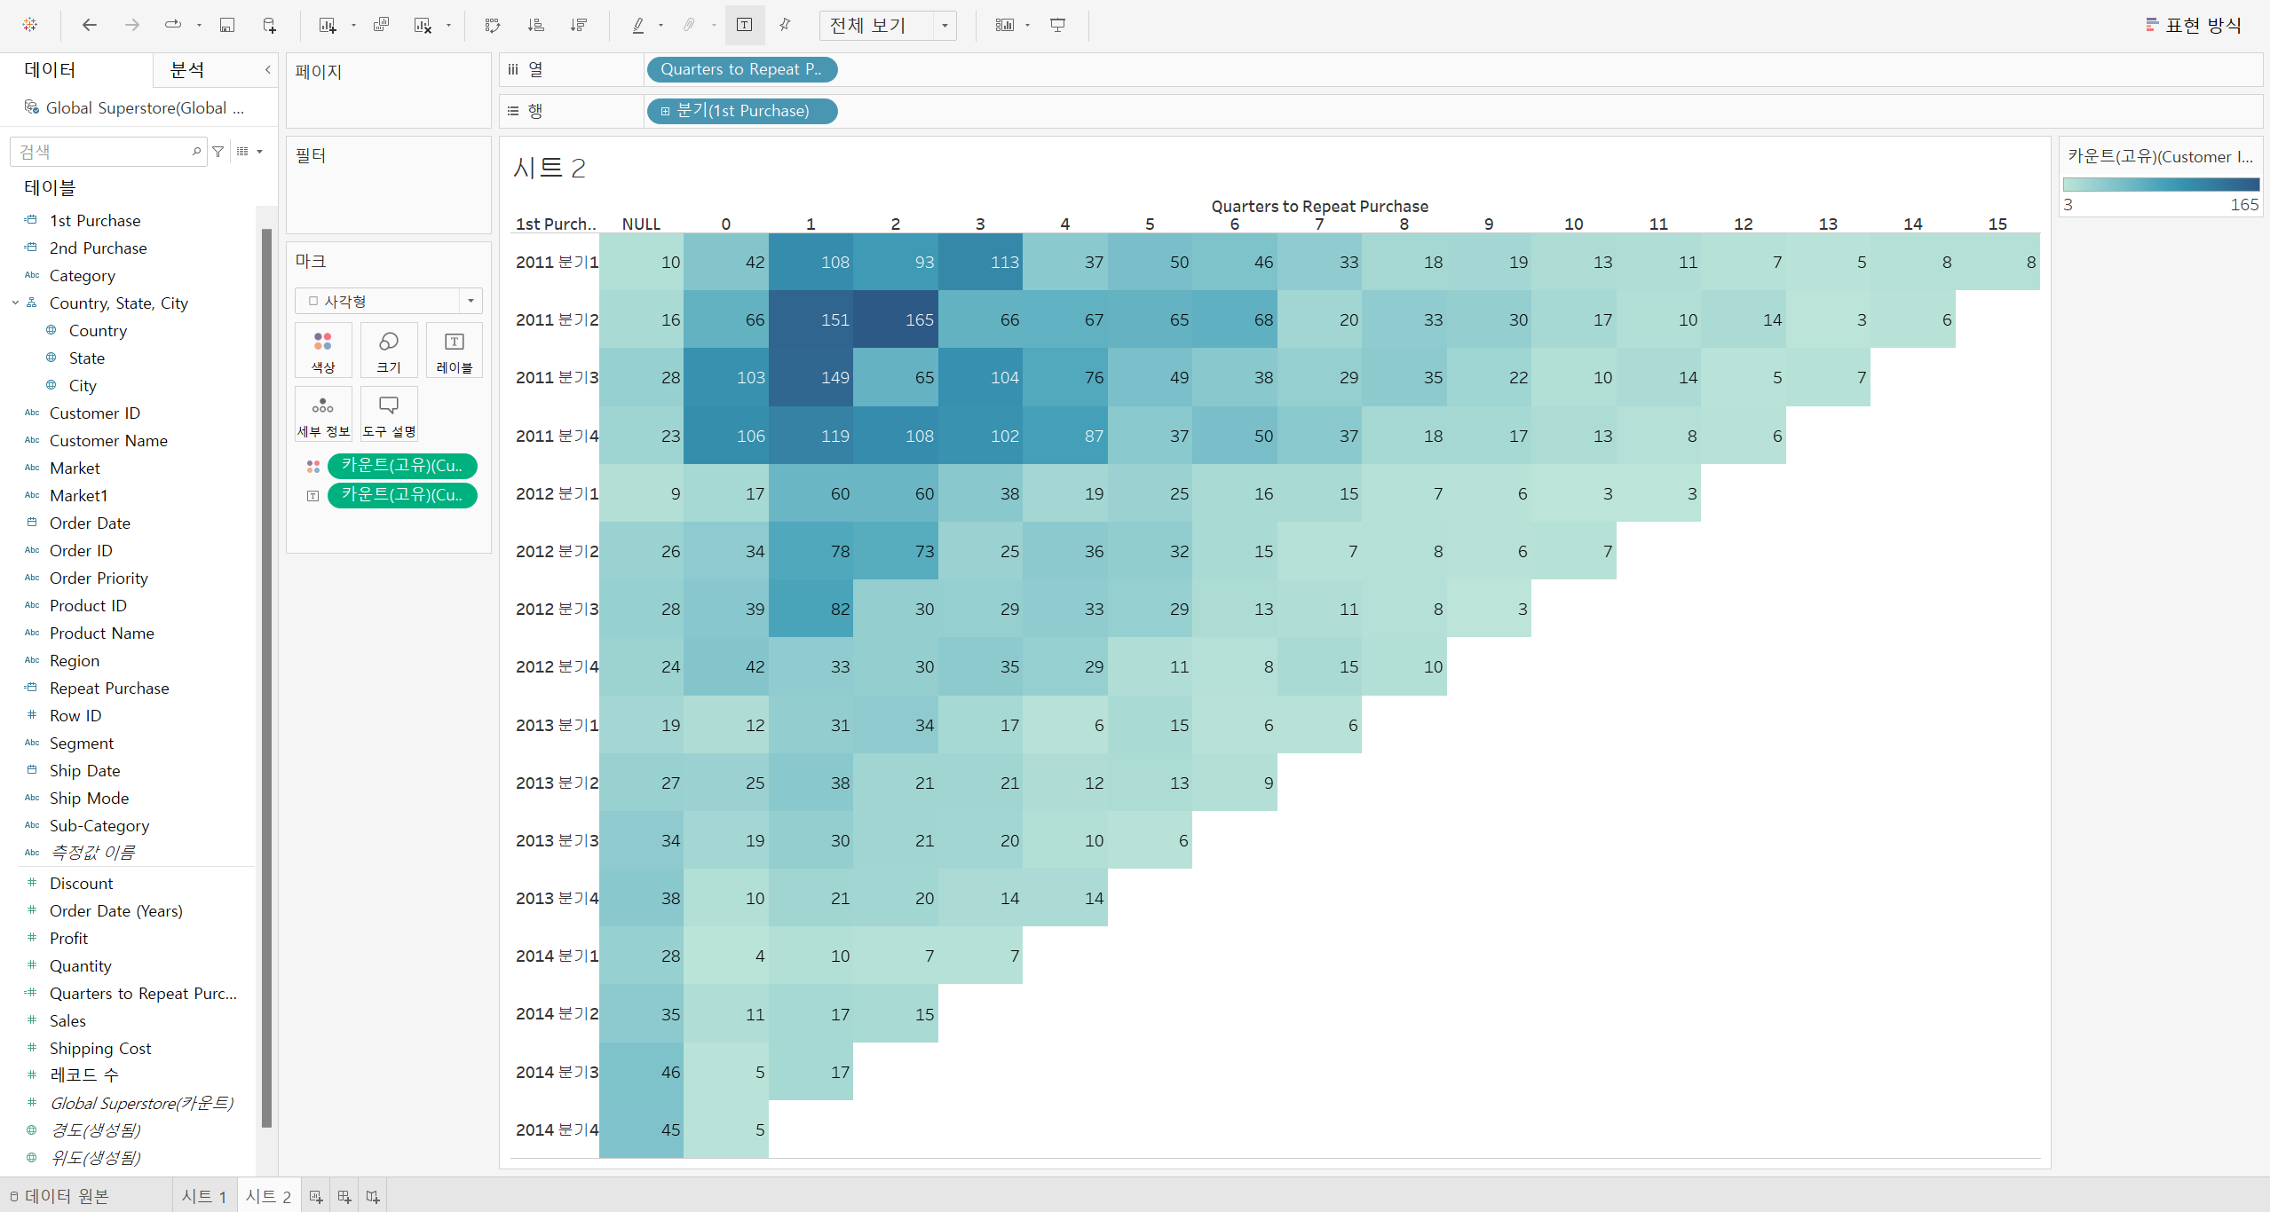Collapse the Country, State, City hierarchy

click(x=15, y=303)
